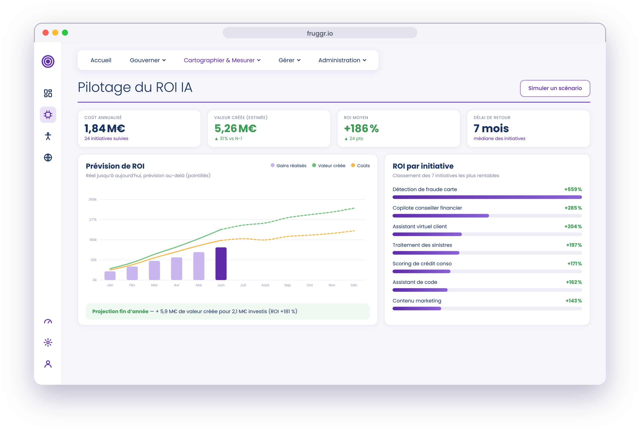Screen dimensions: 640x430
Task: Click the Jan bar in the chart
Action: point(110,276)
